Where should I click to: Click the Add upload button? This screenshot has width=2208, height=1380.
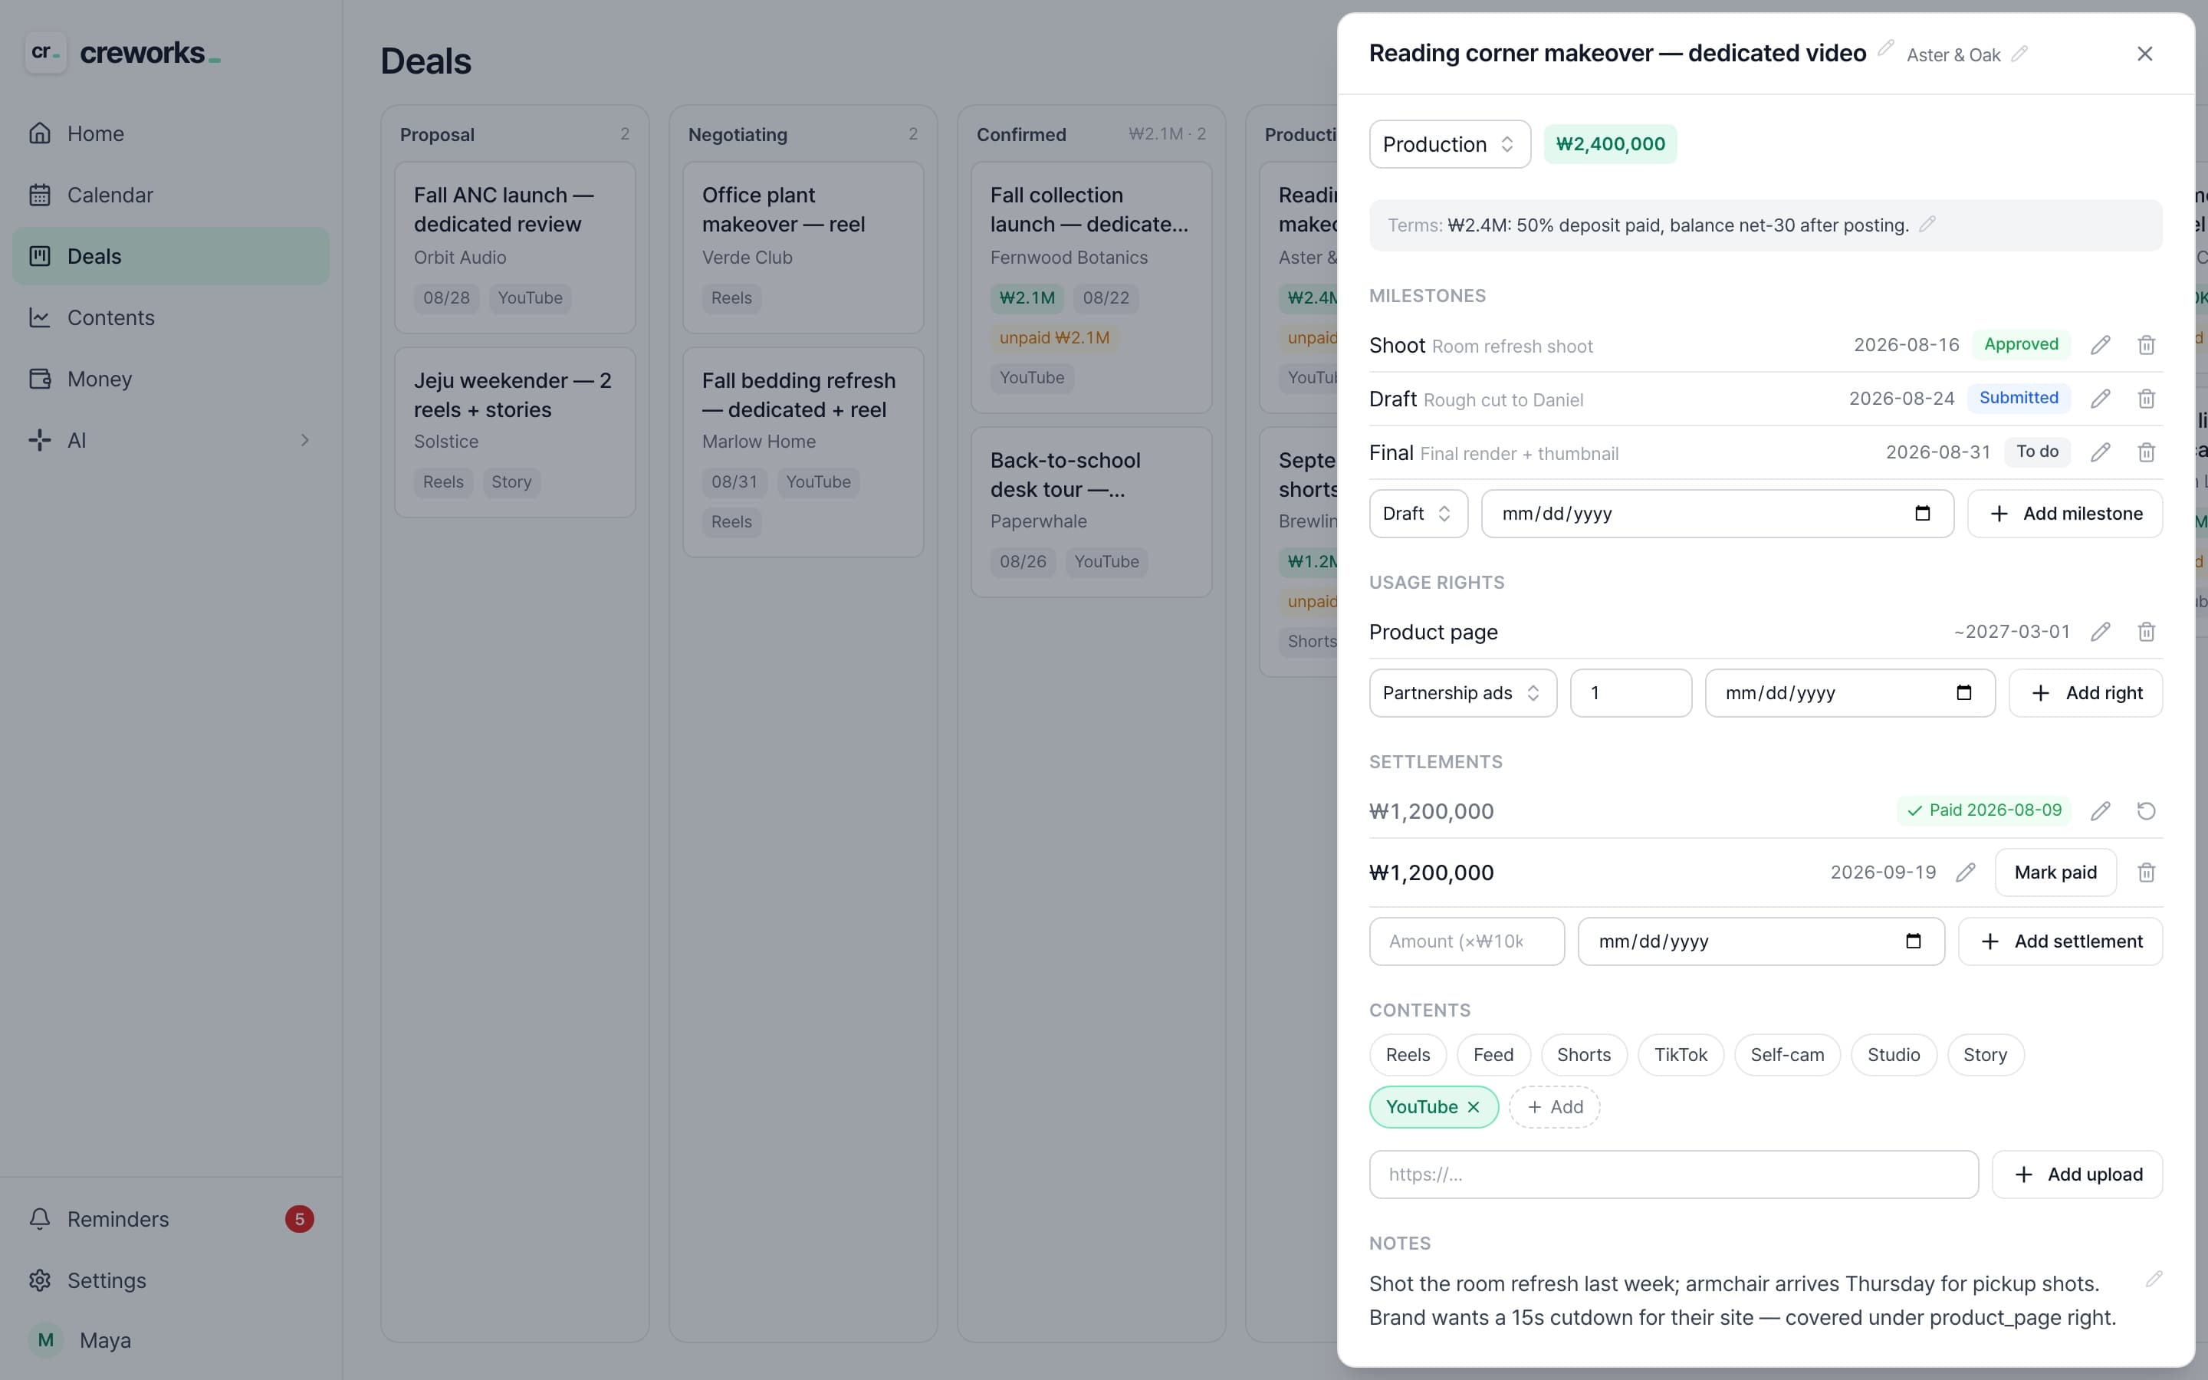click(x=2078, y=1175)
